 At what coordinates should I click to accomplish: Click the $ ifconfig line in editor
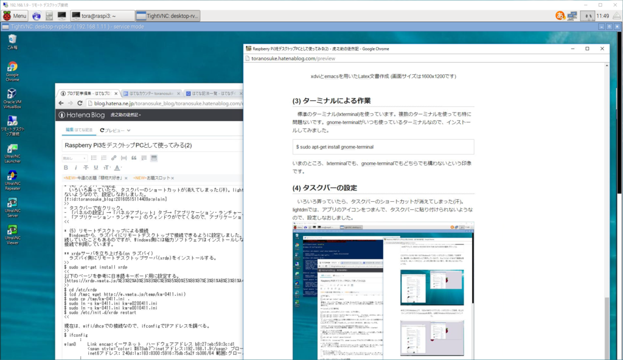(x=76, y=335)
